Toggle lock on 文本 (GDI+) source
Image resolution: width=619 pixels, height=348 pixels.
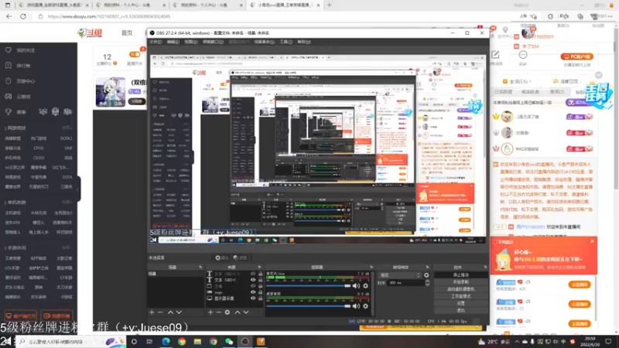[260, 280]
